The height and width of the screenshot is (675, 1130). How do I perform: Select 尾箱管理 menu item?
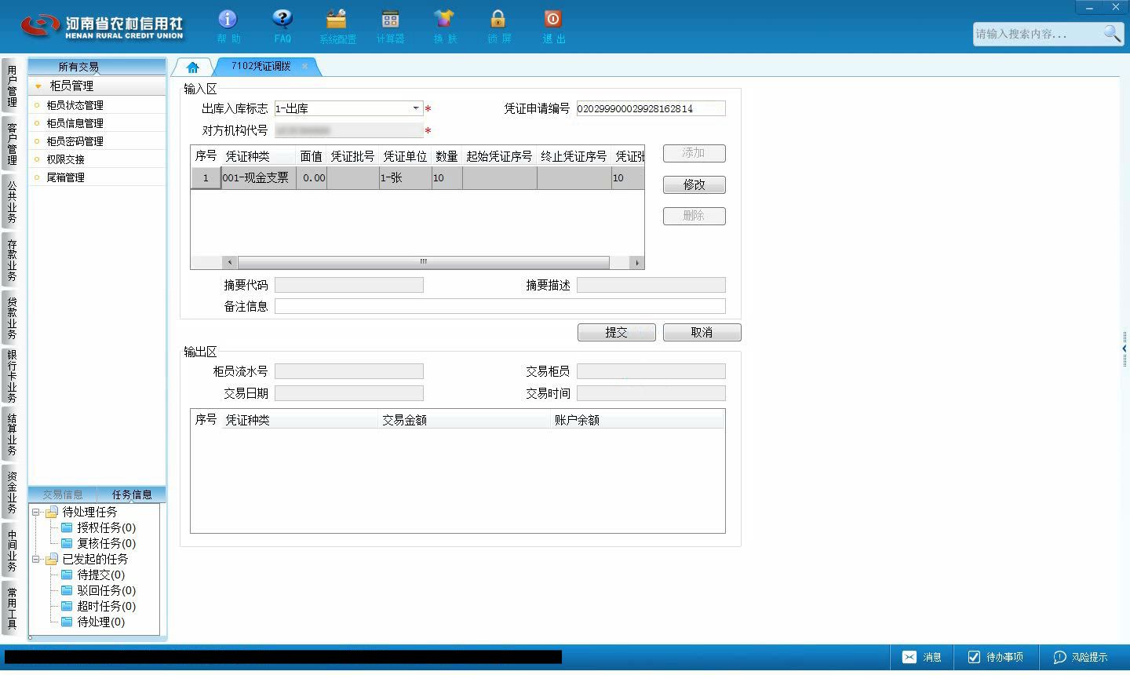(65, 177)
